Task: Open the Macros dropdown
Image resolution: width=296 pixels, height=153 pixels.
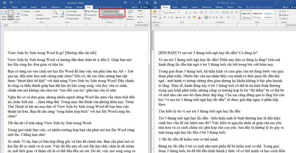Action: click(x=140, y=15)
